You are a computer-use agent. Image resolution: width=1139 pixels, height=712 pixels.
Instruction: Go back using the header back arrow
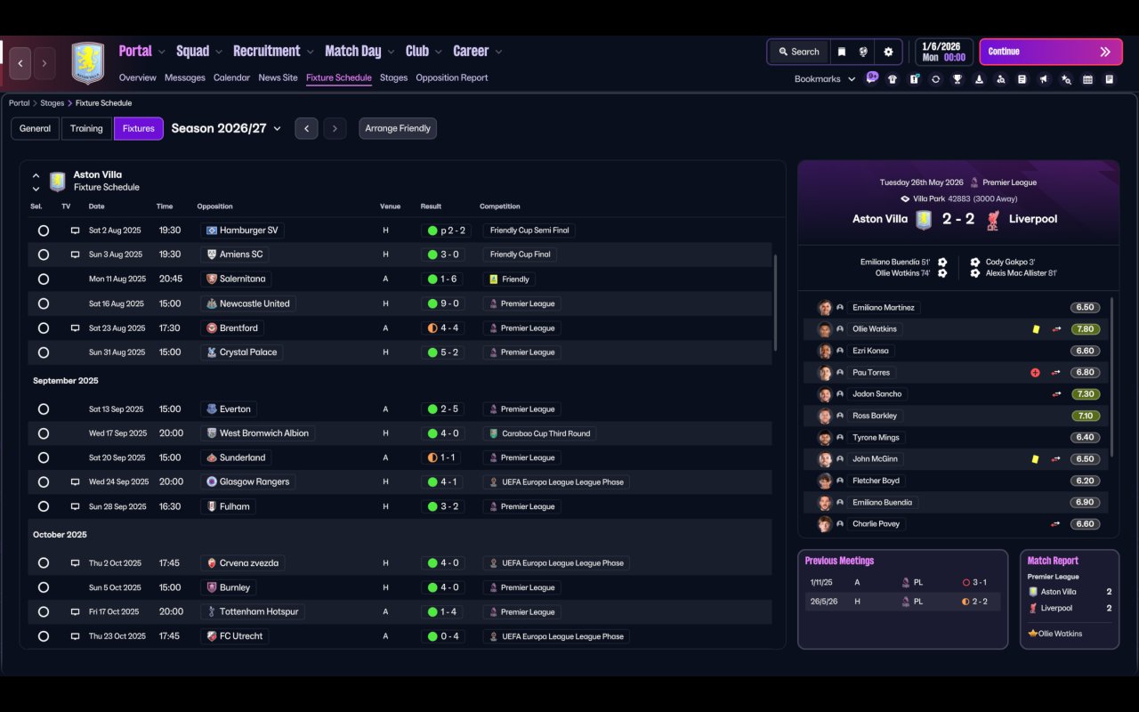20,63
